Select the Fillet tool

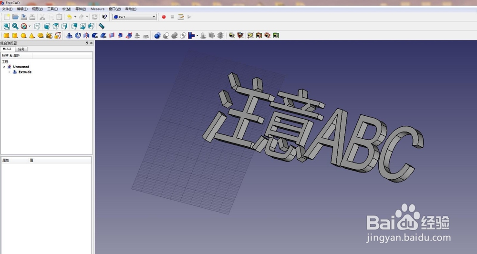click(x=95, y=36)
